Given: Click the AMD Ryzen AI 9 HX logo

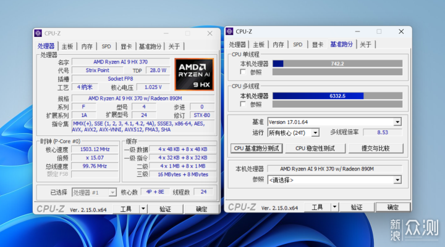Looking at the screenshot, I should 194,75.
